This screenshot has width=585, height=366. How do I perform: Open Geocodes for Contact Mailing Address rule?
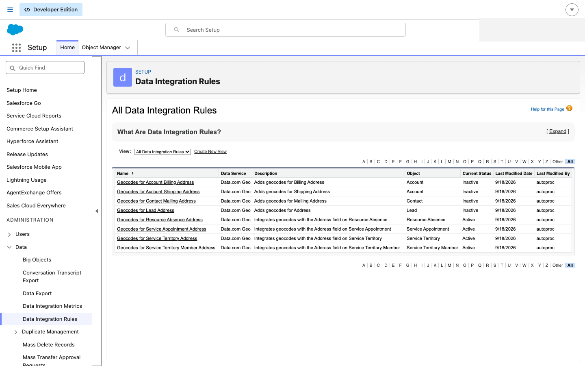[x=156, y=201]
